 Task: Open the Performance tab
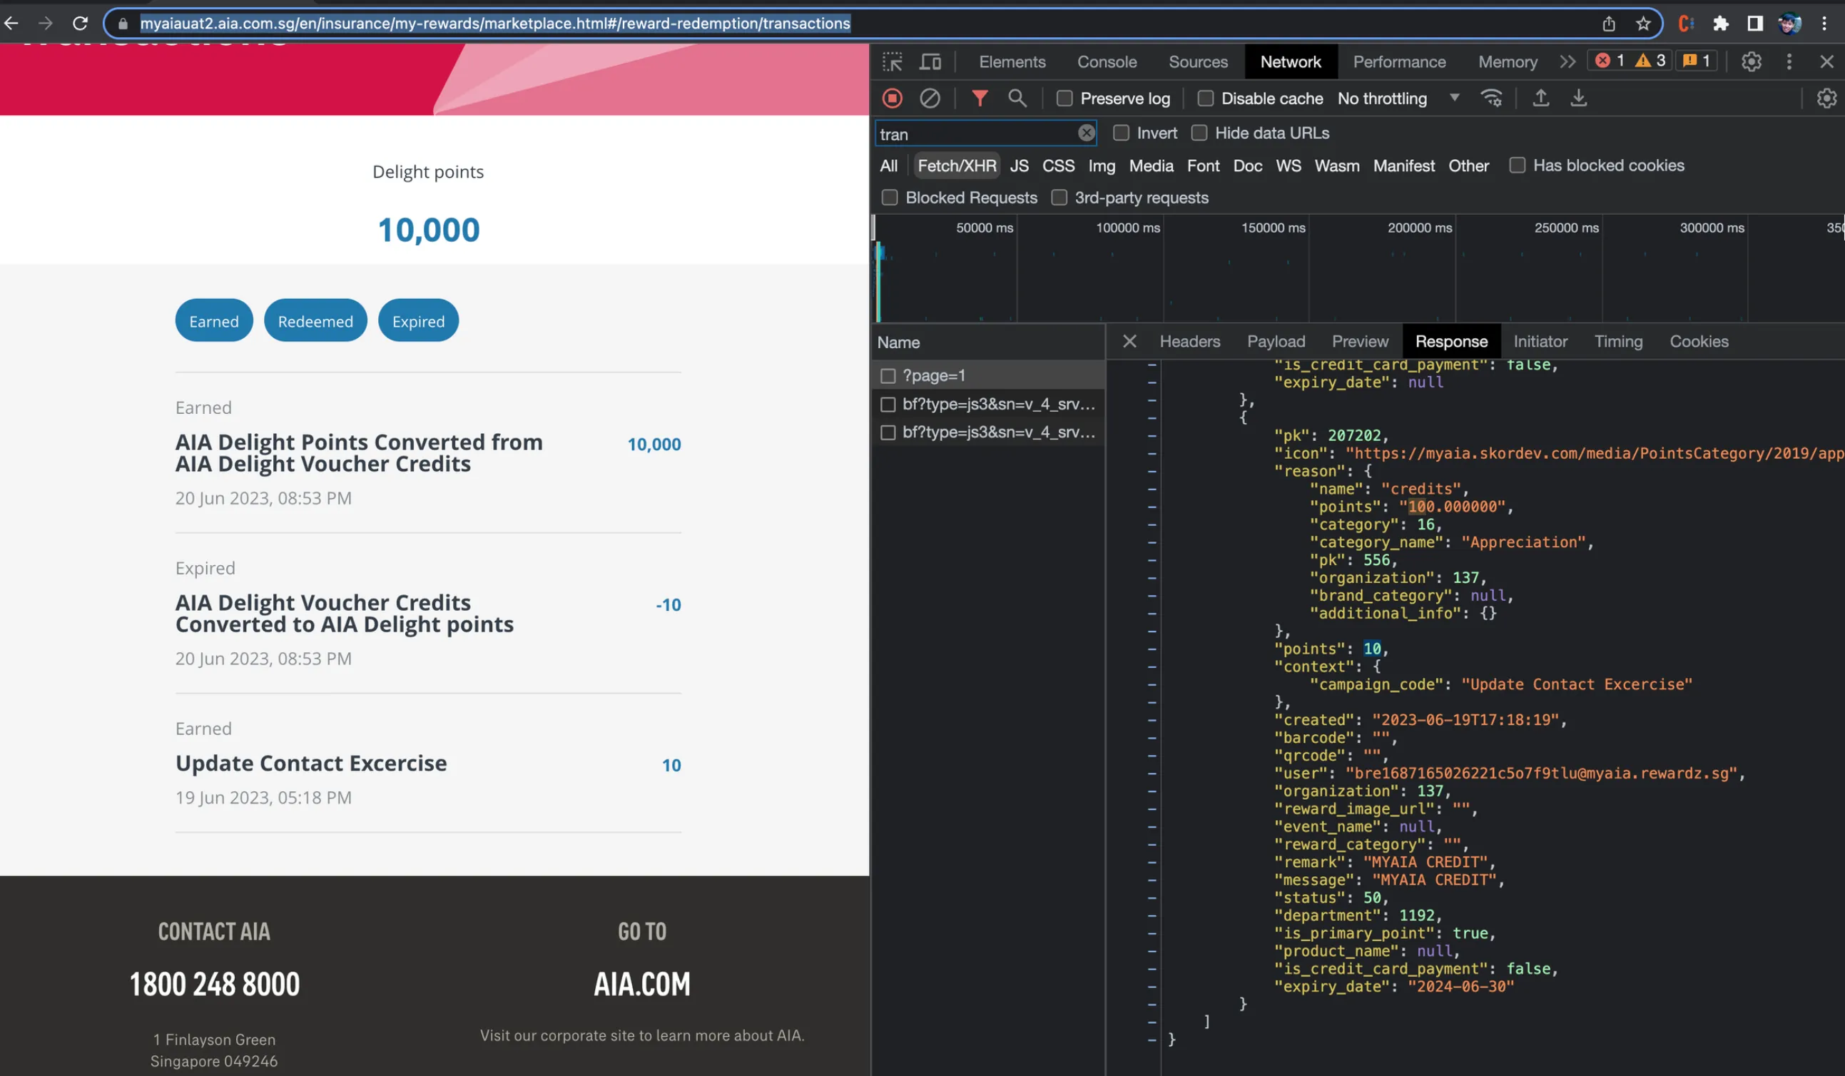coord(1399,62)
